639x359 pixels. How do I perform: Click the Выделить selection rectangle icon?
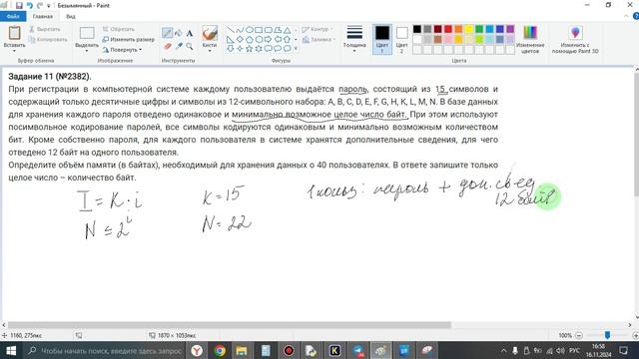87,33
